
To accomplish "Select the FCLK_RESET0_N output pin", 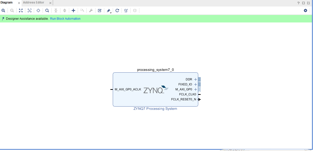I will [199, 99].
